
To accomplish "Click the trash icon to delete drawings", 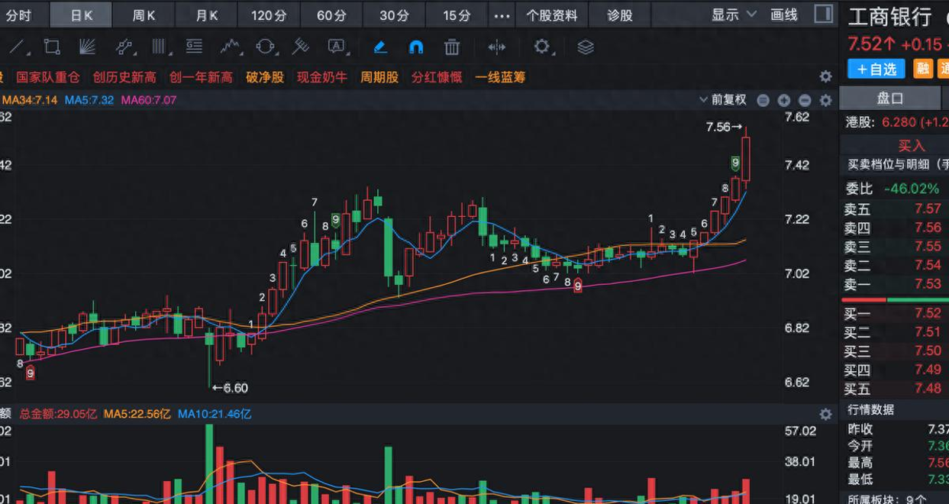I will [452, 47].
